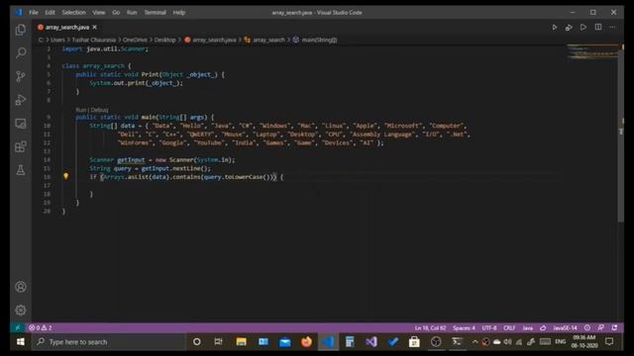Click the circle icon after JavaSE-14 in status bar
This screenshot has width=634, height=356.
click(x=587, y=327)
